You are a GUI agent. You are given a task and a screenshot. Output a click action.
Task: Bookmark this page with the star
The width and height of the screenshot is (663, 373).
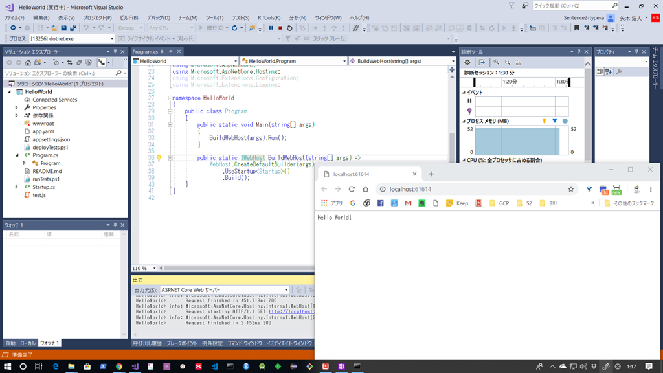[570, 189]
